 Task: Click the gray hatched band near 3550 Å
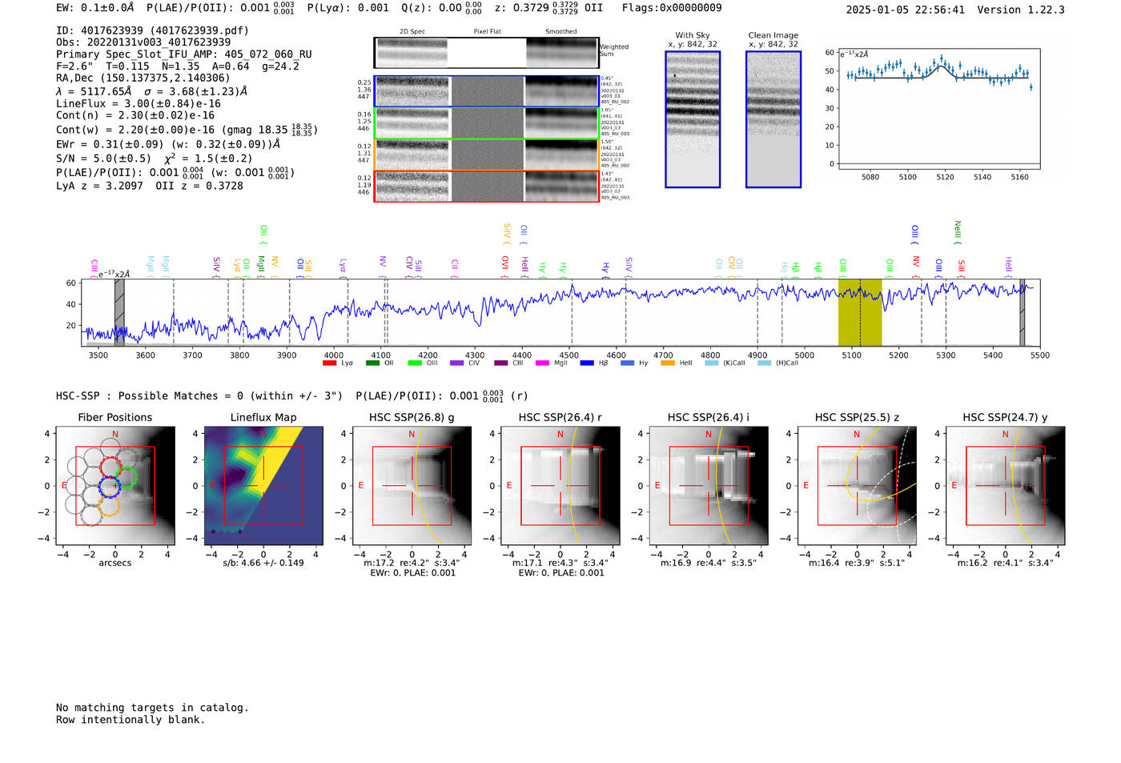[x=119, y=312]
